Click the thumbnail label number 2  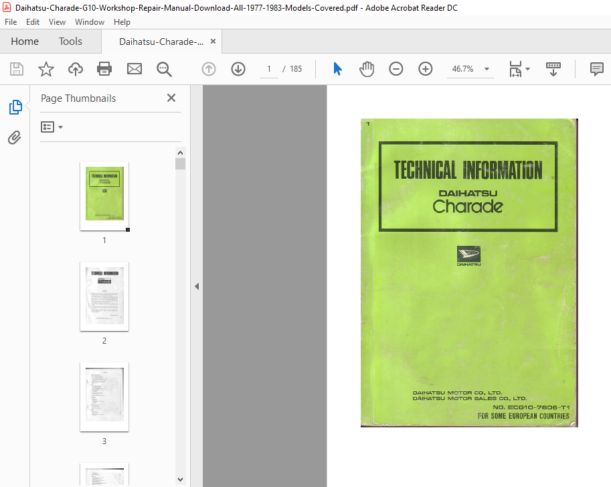[x=104, y=341]
